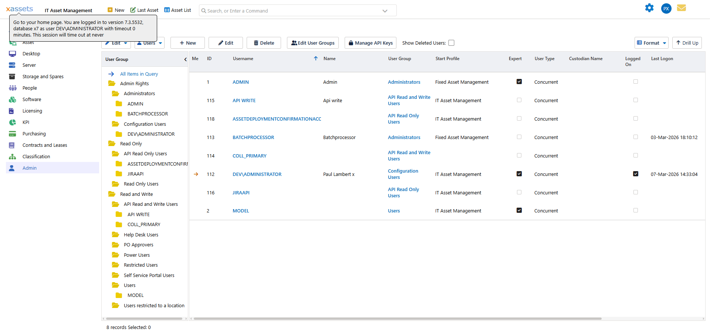This screenshot has height=336, width=710.
Task: Select the People sidebar icon
Action: 13,88
